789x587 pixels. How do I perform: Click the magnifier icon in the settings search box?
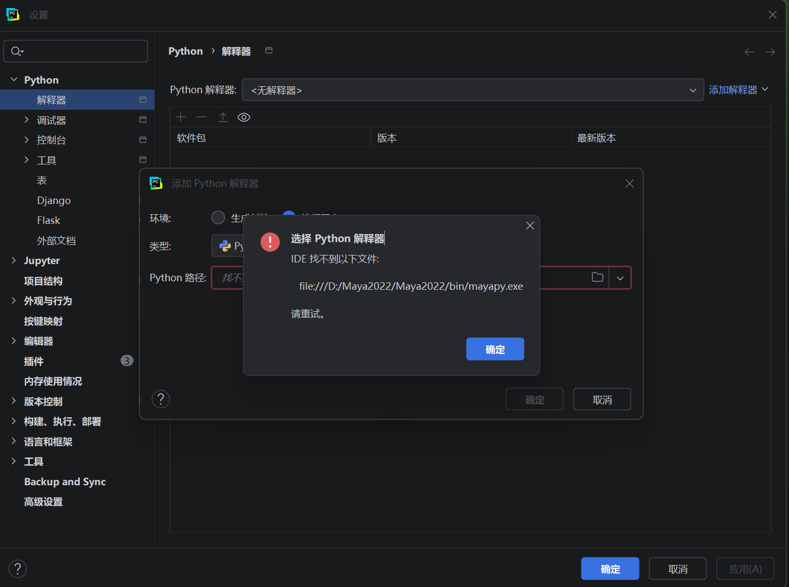tap(17, 51)
